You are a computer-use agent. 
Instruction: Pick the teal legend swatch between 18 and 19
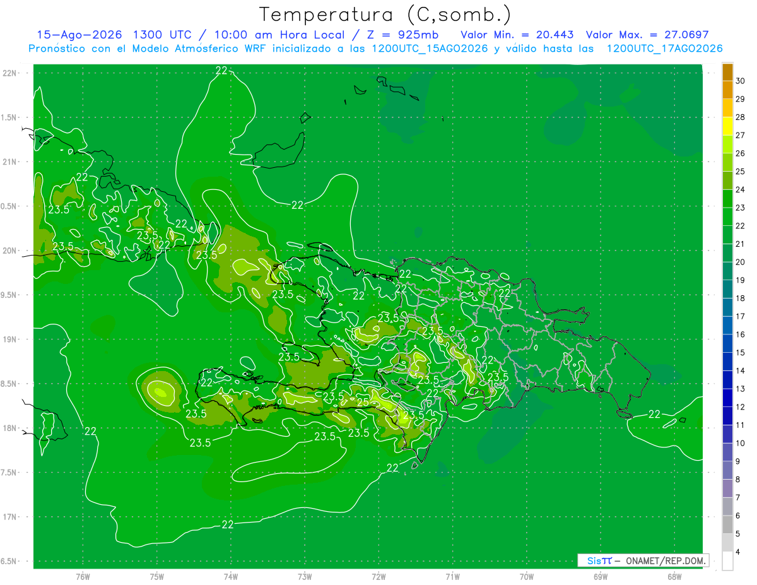pyautogui.click(x=728, y=289)
